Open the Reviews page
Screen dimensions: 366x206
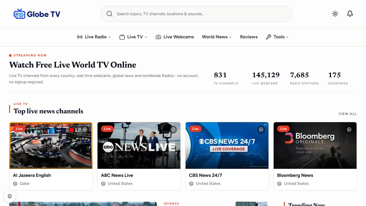(x=249, y=37)
